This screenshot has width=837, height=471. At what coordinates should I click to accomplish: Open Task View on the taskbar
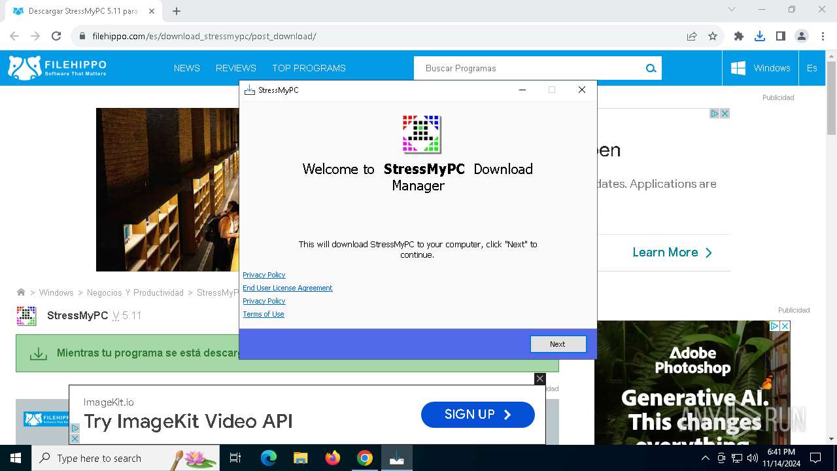pos(235,458)
